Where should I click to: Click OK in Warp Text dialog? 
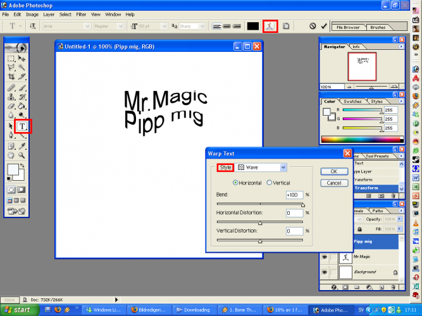[x=333, y=171]
